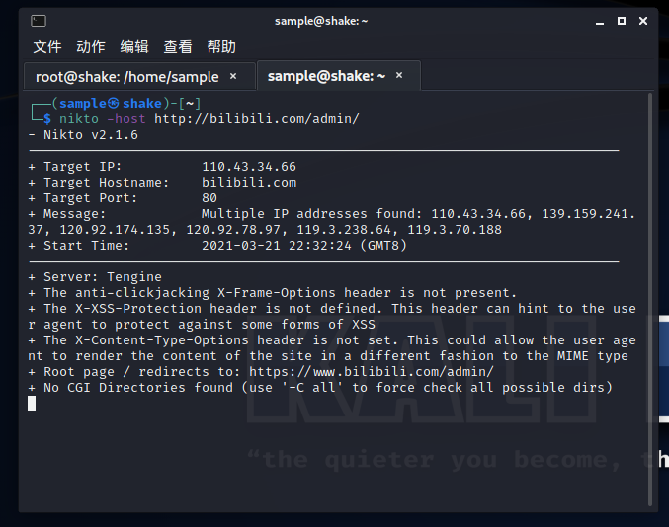The image size is (669, 527).
Task: Click the terminal cursor block
Action: coord(32,404)
